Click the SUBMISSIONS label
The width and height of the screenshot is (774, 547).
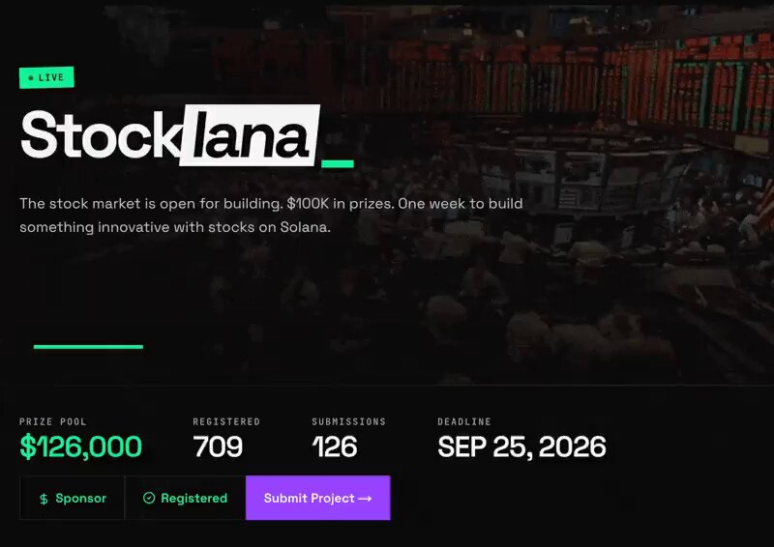coord(349,421)
